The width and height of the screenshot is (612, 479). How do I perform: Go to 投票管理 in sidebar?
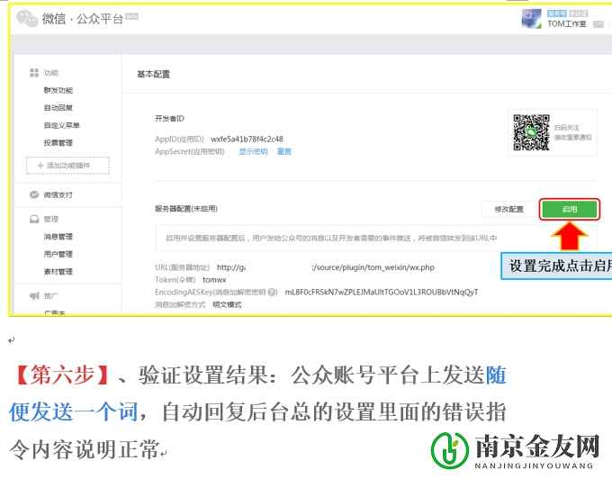click(58, 143)
